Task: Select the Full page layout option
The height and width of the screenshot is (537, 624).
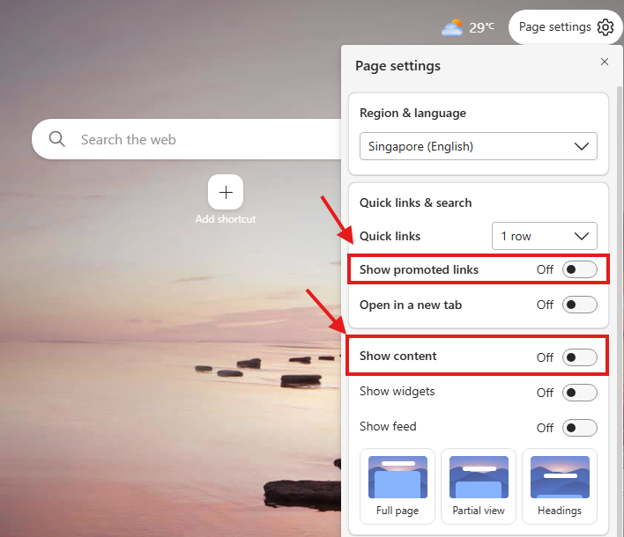Action: pyautogui.click(x=397, y=486)
